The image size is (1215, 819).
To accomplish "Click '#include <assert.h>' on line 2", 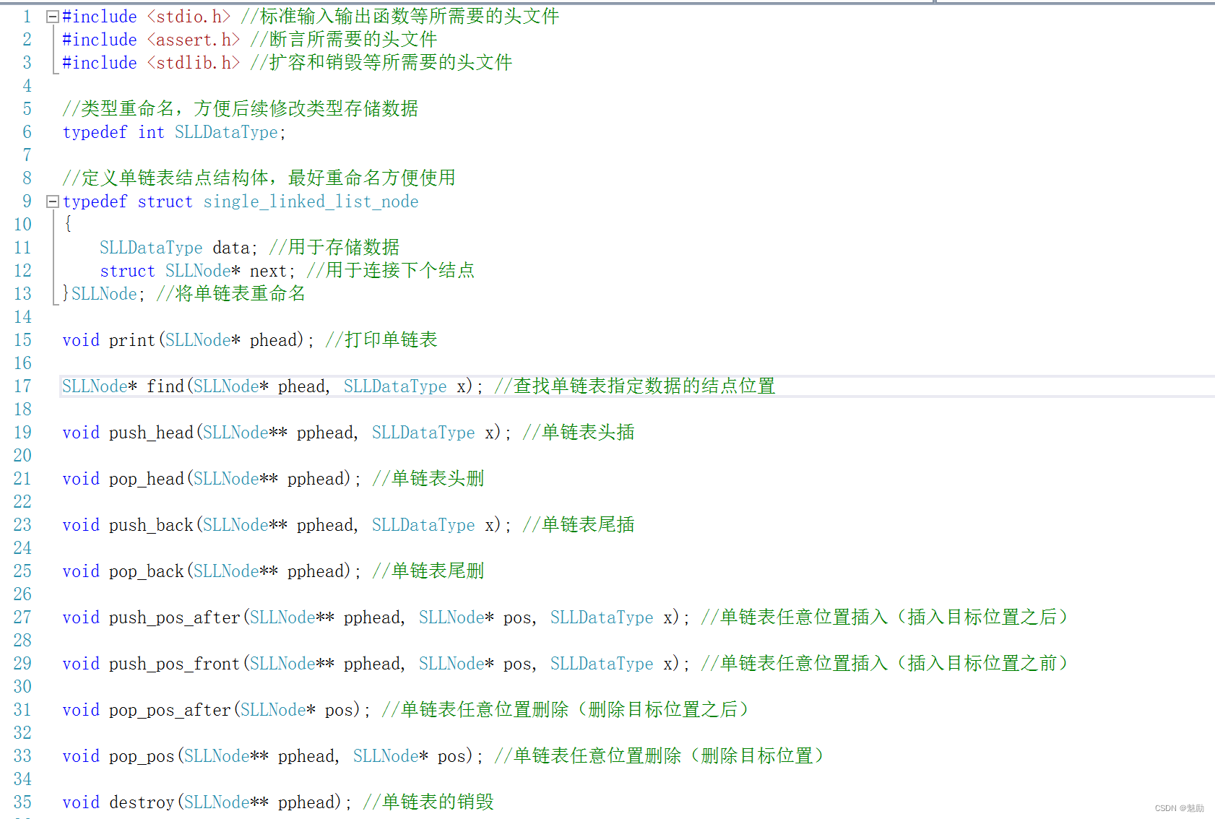I will point(151,40).
